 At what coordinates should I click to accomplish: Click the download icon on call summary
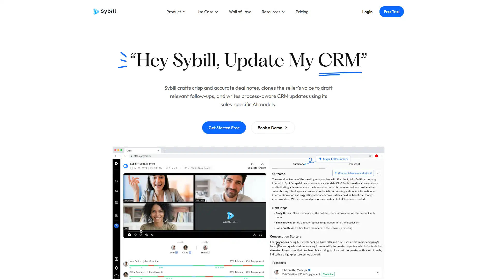(x=378, y=173)
